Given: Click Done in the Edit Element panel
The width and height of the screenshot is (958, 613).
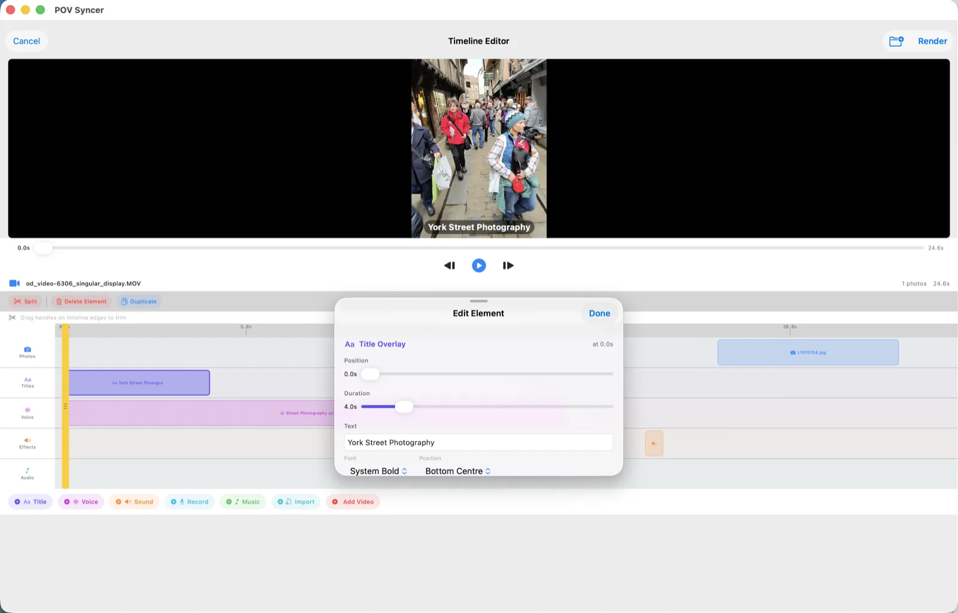Looking at the screenshot, I should [x=599, y=313].
